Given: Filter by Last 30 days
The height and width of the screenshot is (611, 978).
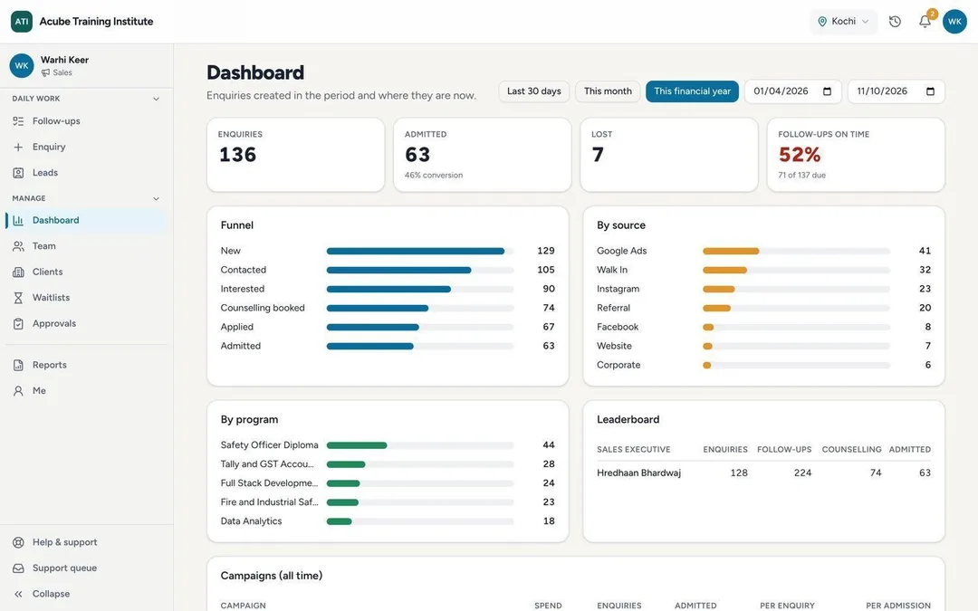Looking at the screenshot, I should 534,91.
